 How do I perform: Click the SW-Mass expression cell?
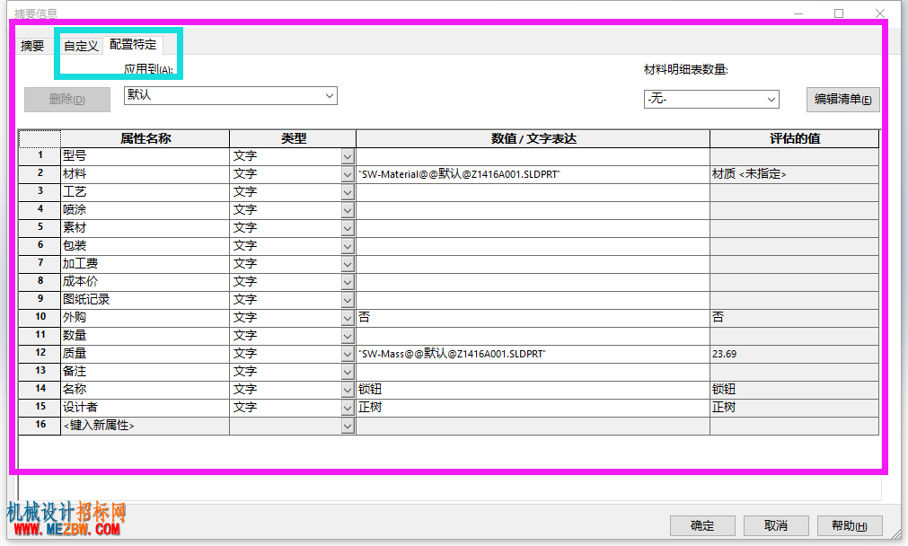[533, 354]
